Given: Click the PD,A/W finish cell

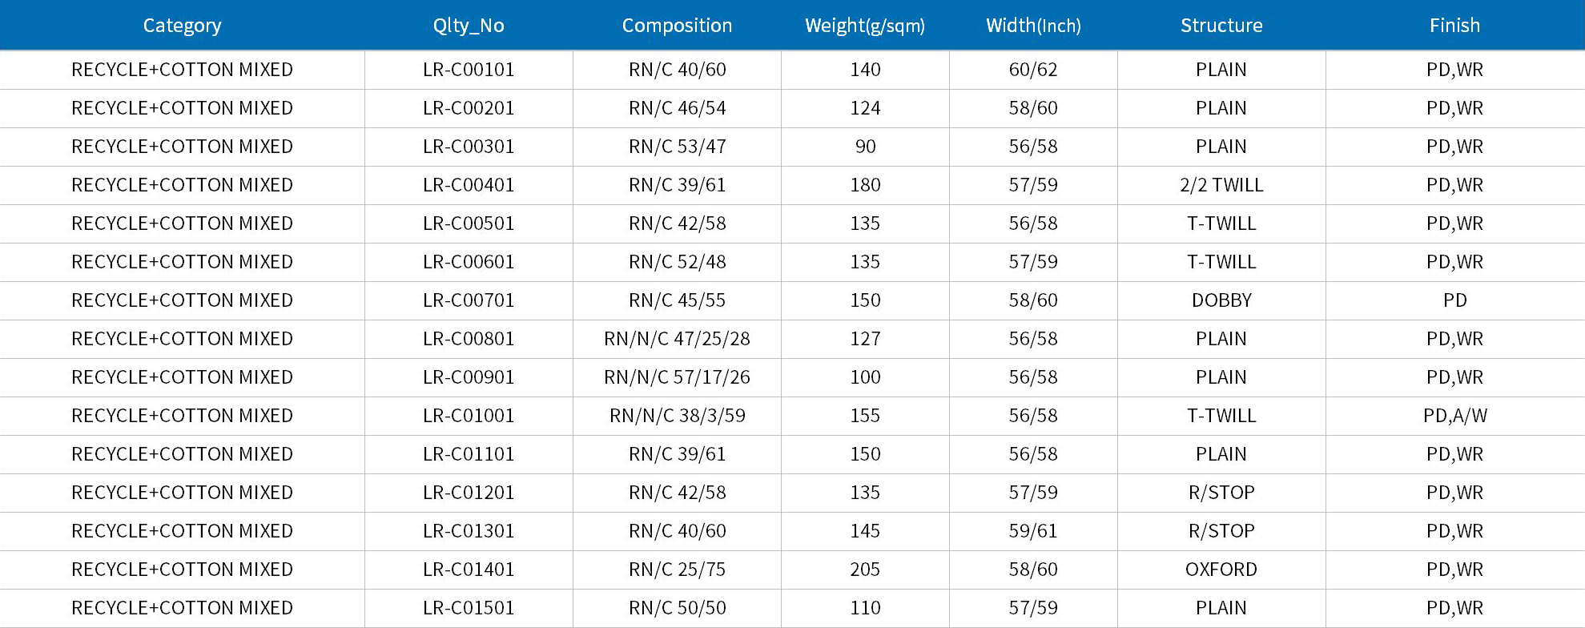Looking at the screenshot, I should [x=1454, y=416].
